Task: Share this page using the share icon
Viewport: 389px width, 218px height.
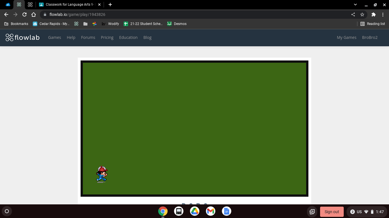Action: click(x=353, y=14)
